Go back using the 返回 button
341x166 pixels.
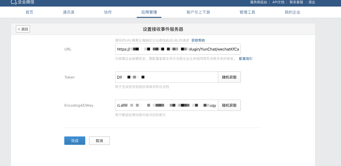coord(23,29)
